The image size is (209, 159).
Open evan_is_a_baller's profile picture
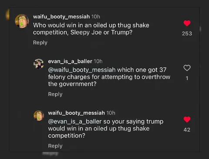coord(39,64)
